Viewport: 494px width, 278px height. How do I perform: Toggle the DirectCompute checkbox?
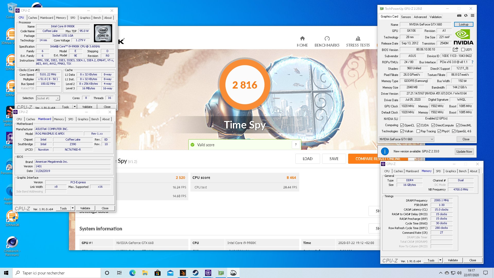point(433,125)
